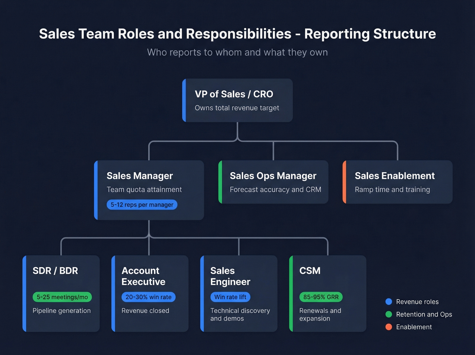Click the '20-30% win rate' badge
Screen dimensions: 475x355
(149, 297)
